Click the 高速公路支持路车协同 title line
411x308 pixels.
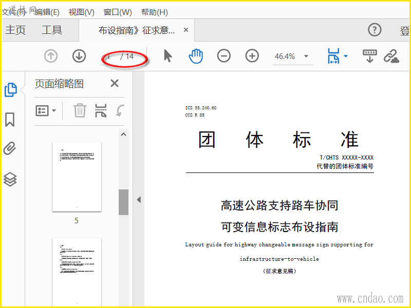pyautogui.click(x=279, y=205)
